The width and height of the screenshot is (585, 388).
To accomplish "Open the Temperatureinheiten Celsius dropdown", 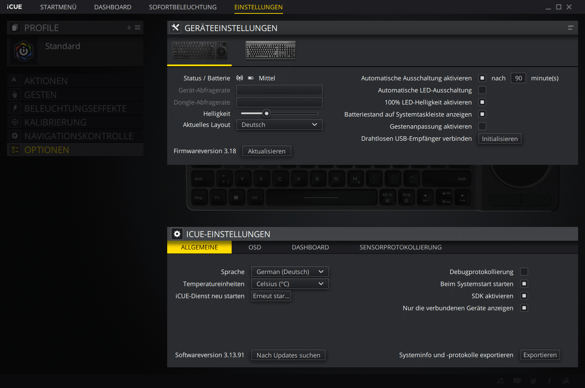I will coord(290,284).
